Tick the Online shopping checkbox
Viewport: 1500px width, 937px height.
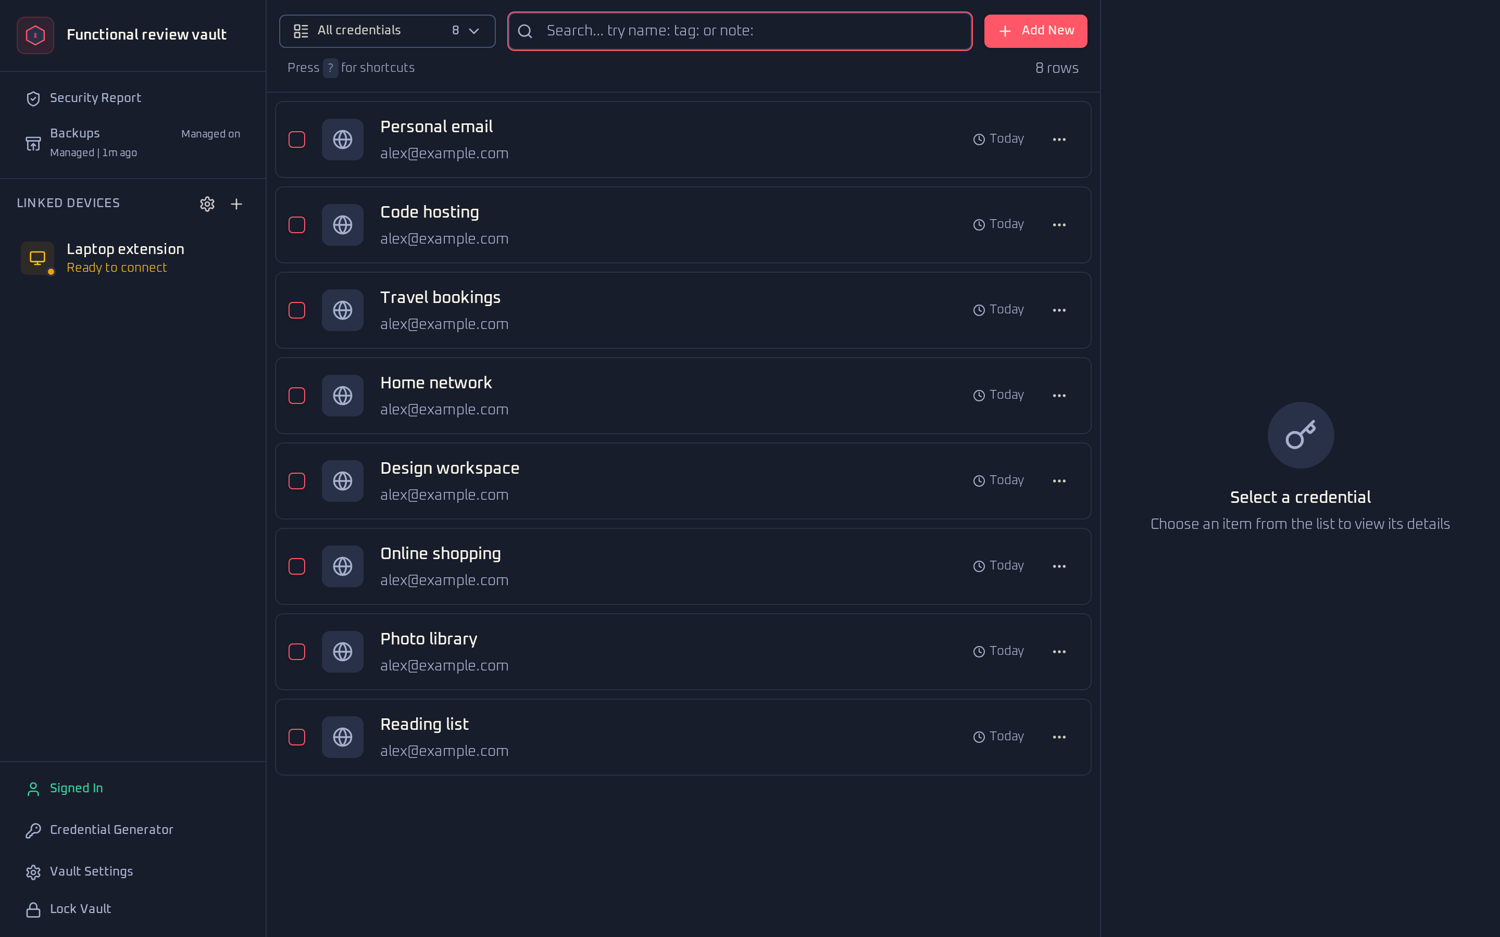click(x=297, y=566)
